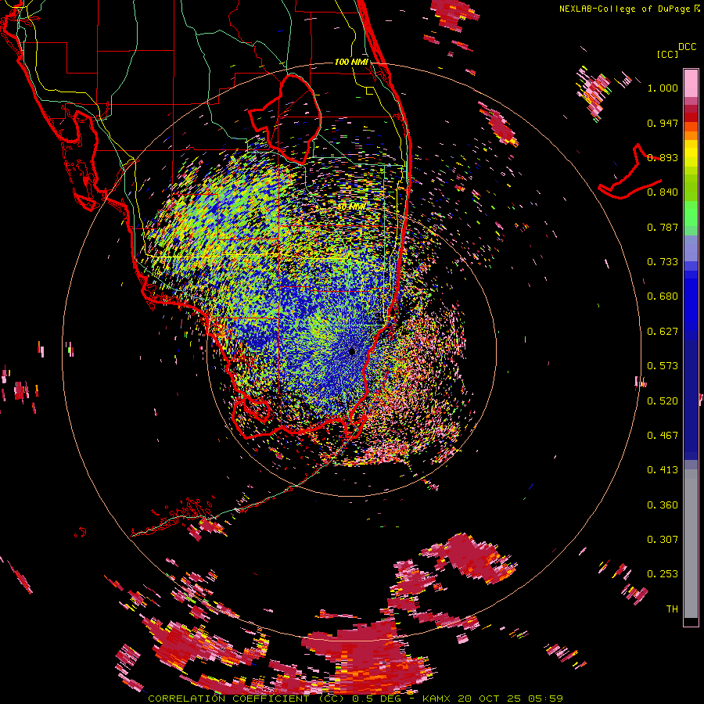Click the CORRELATION COEFFICIENT caption at the bottom
This screenshot has width=704, height=704.
point(355,699)
